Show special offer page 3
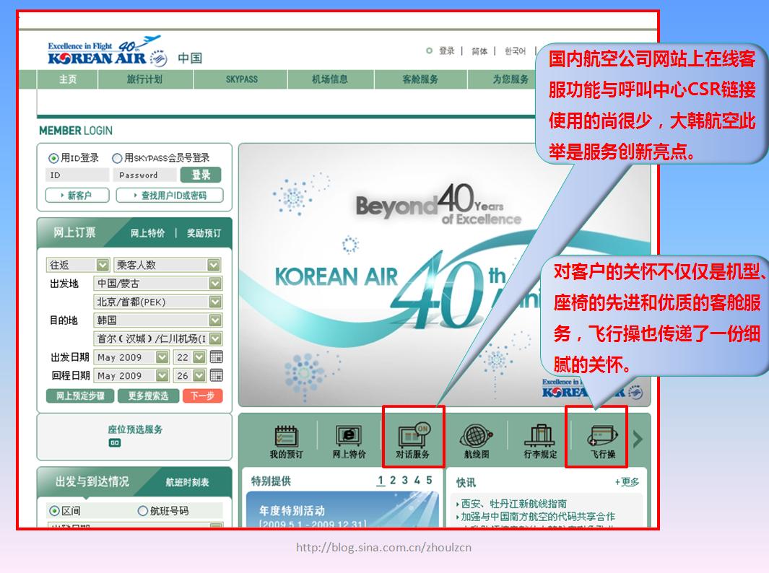This screenshot has width=769, height=573. point(405,481)
